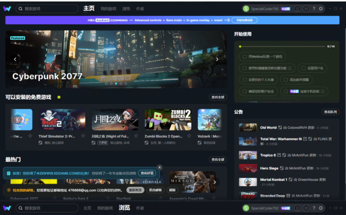
Task: Open the Assassin's Creed Mirage thumbnail
Action: (x=193, y=182)
